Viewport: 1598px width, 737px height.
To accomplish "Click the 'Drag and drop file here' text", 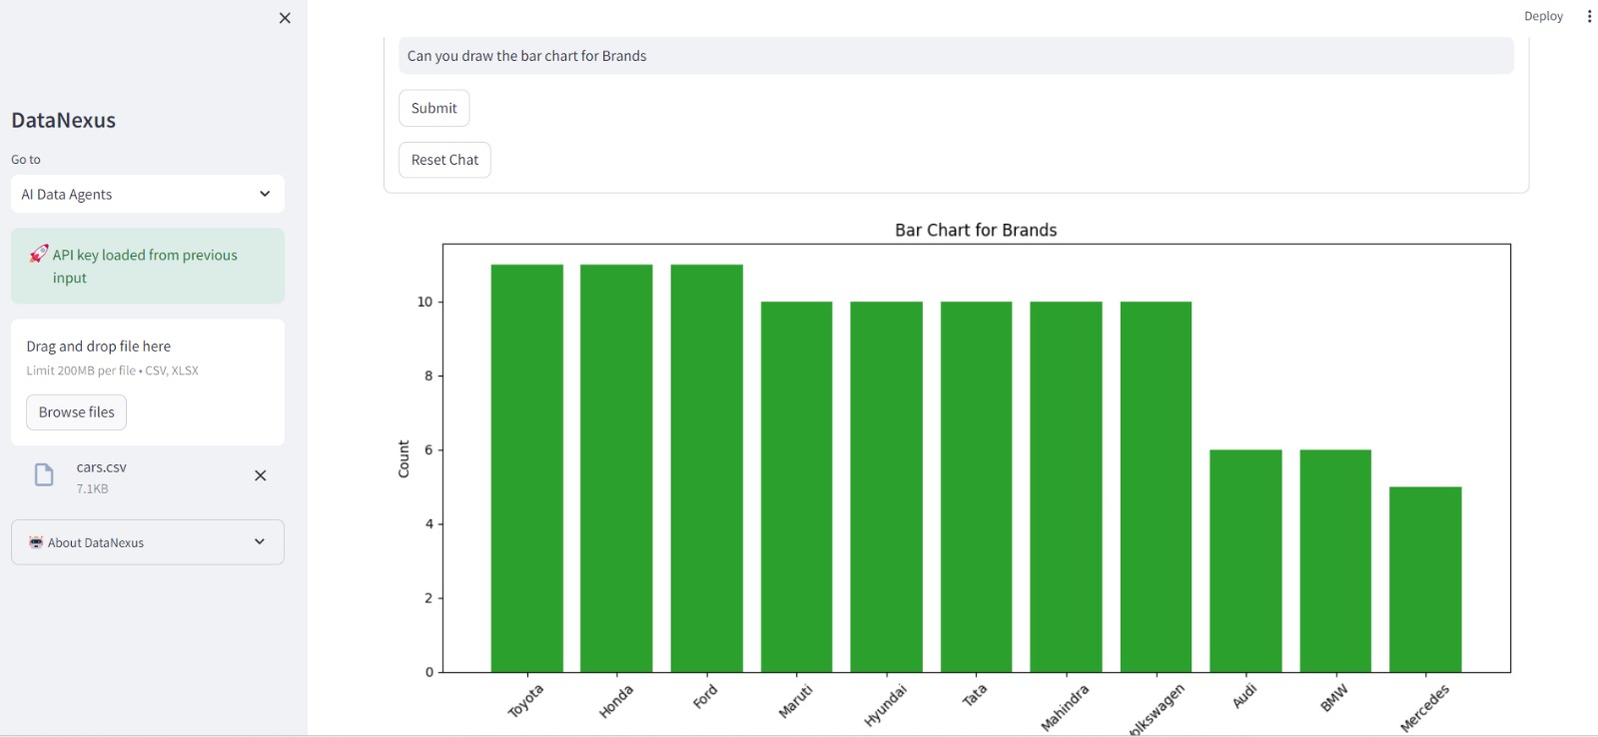I will tap(99, 347).
